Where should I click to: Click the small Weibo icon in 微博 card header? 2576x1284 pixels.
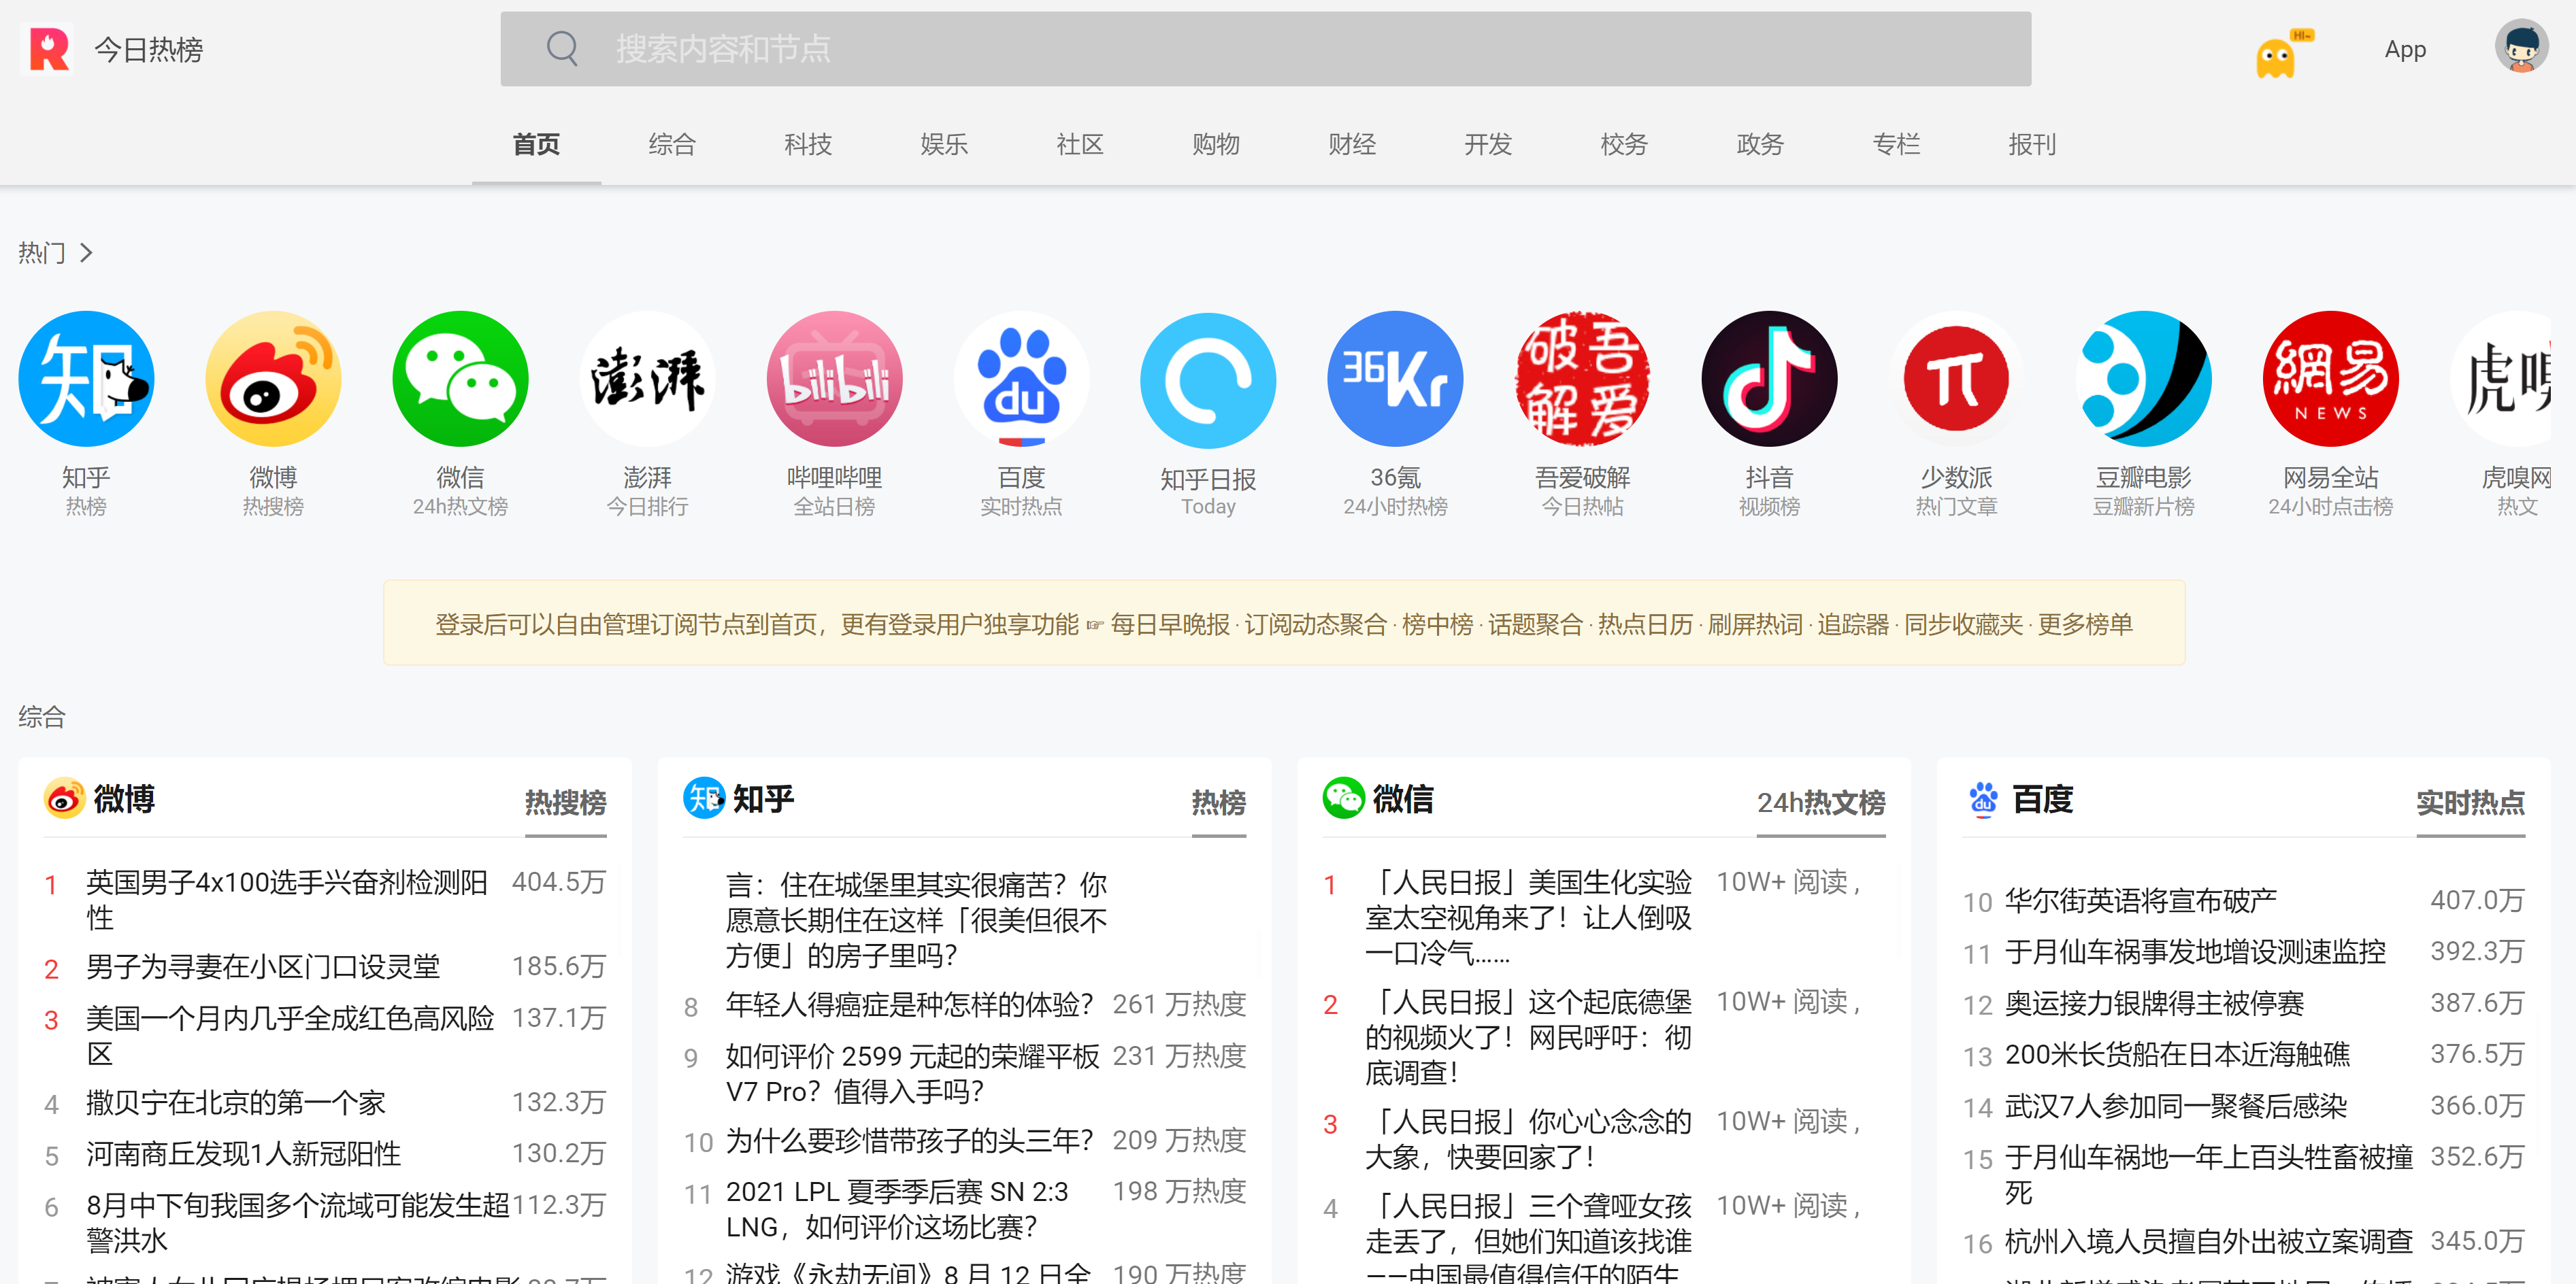64,798
